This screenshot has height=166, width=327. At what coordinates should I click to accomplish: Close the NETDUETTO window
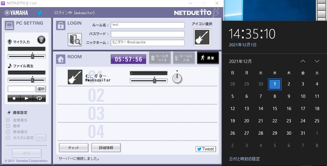[x=217, y=3]
